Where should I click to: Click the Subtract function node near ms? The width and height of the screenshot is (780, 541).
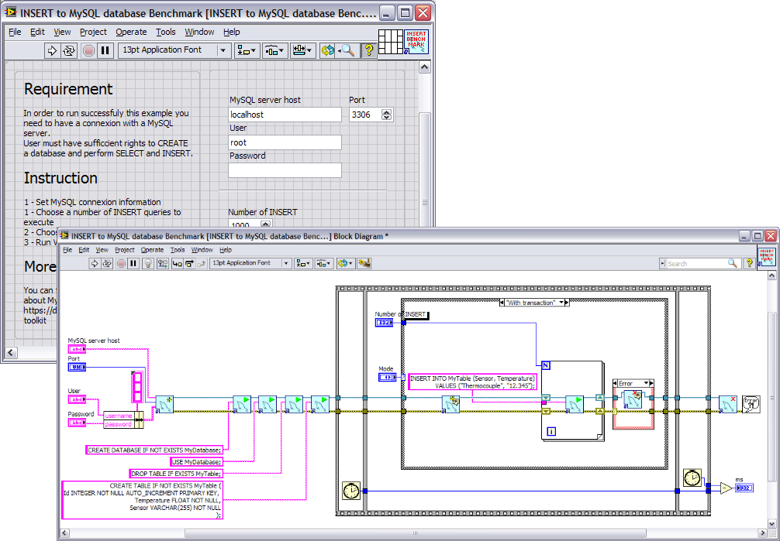[725, 488]
